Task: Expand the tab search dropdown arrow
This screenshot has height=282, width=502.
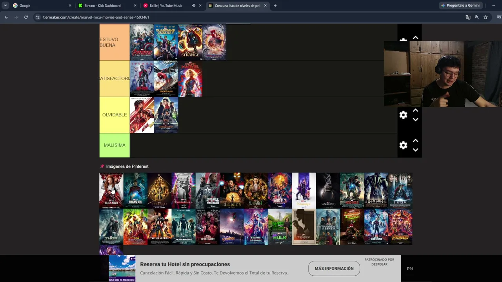Action: pos(5,5)
